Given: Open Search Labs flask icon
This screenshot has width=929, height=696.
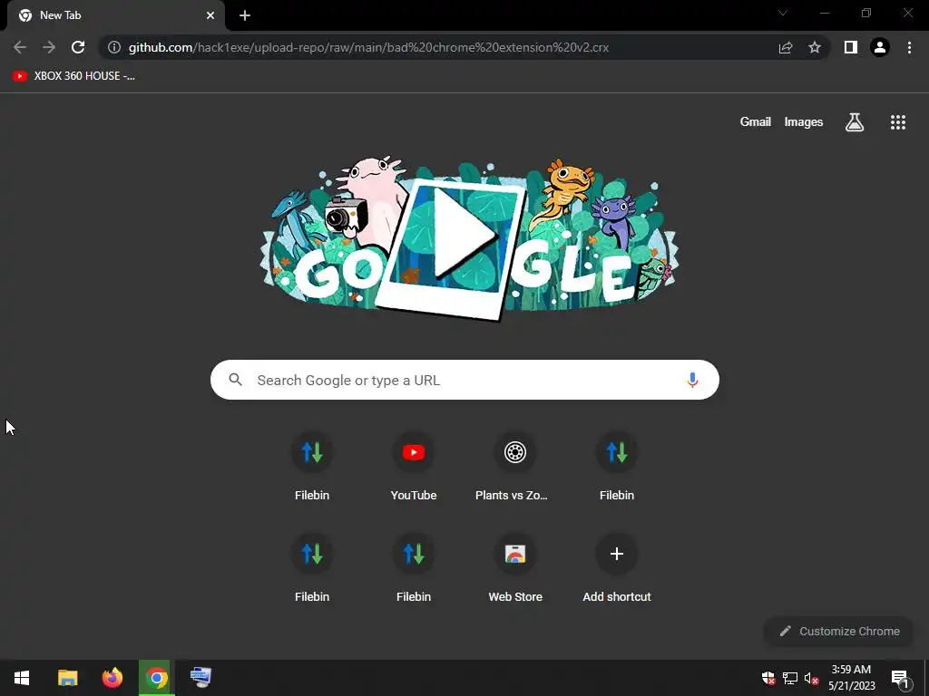Looking at the screenshot, I should point(855,122).
